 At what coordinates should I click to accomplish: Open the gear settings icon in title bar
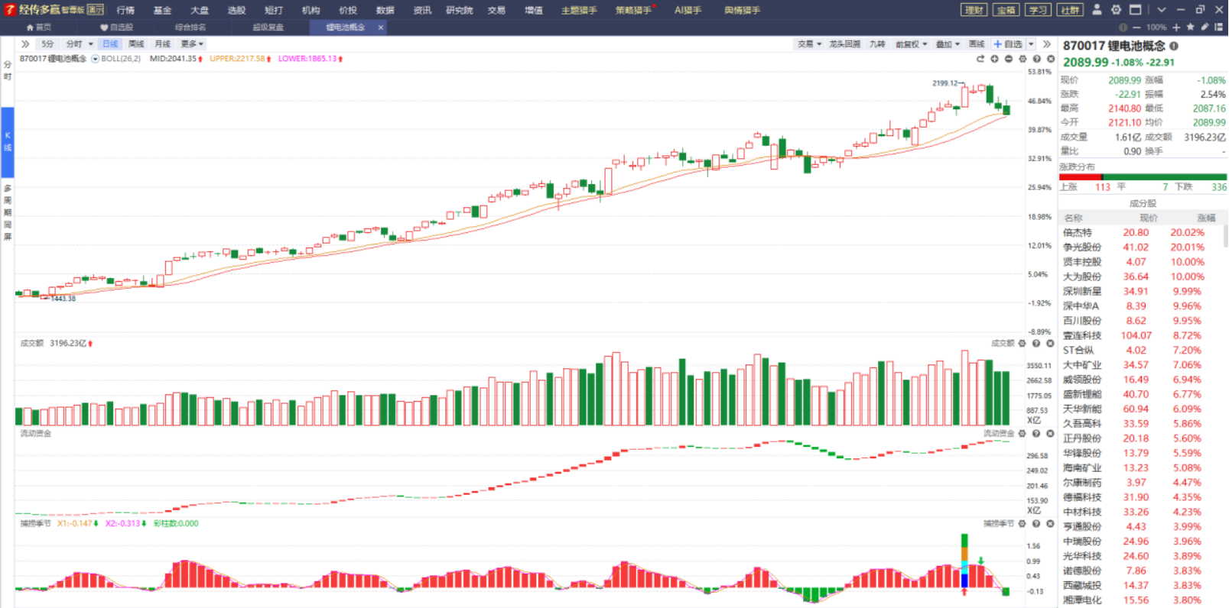tap(1116, 10)
